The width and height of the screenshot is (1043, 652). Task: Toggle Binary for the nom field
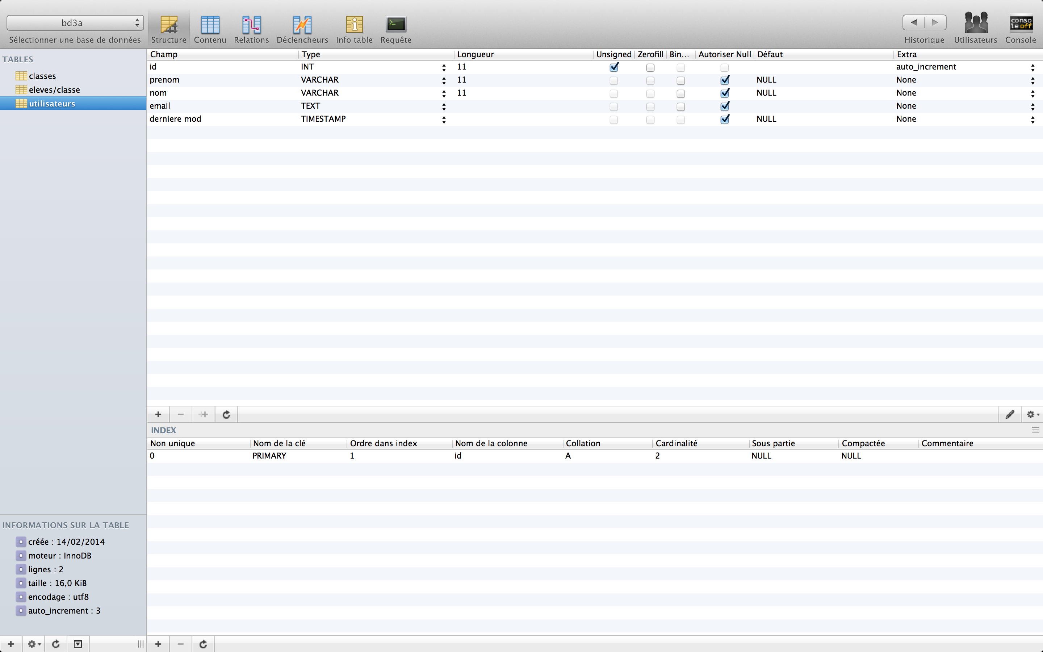coord(681,93)
